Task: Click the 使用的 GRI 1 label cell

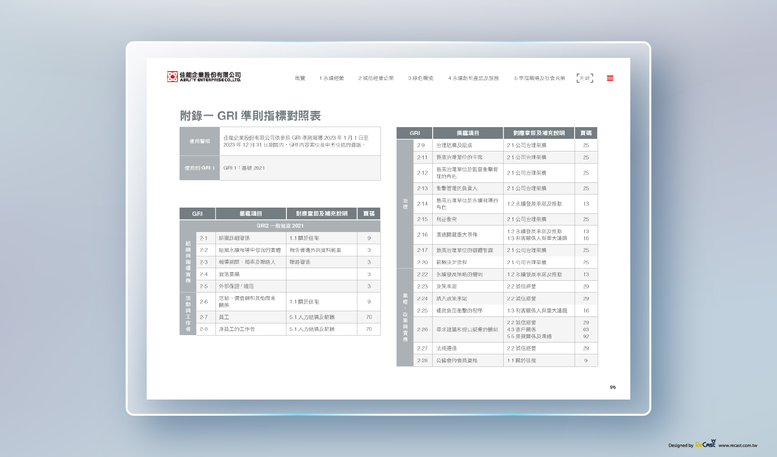Action: 199,168
